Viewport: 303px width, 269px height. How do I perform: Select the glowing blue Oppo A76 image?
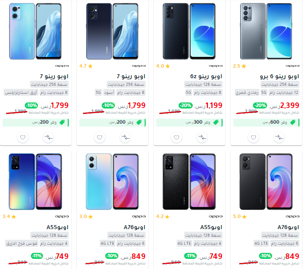[x=112, y=182]
